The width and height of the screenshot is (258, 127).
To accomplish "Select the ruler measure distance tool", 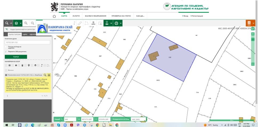I will (80, 23).
